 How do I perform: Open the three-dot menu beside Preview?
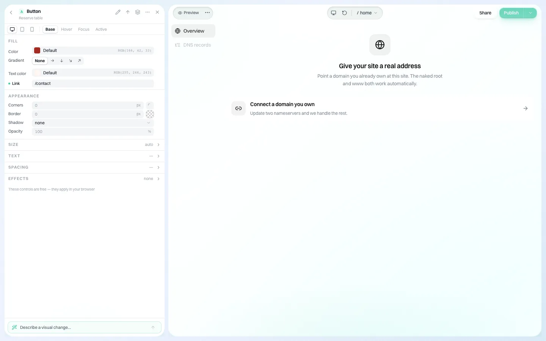[207, 13]
